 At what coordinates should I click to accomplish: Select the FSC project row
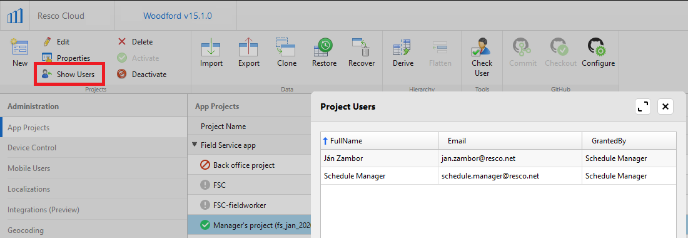point(249,185)
